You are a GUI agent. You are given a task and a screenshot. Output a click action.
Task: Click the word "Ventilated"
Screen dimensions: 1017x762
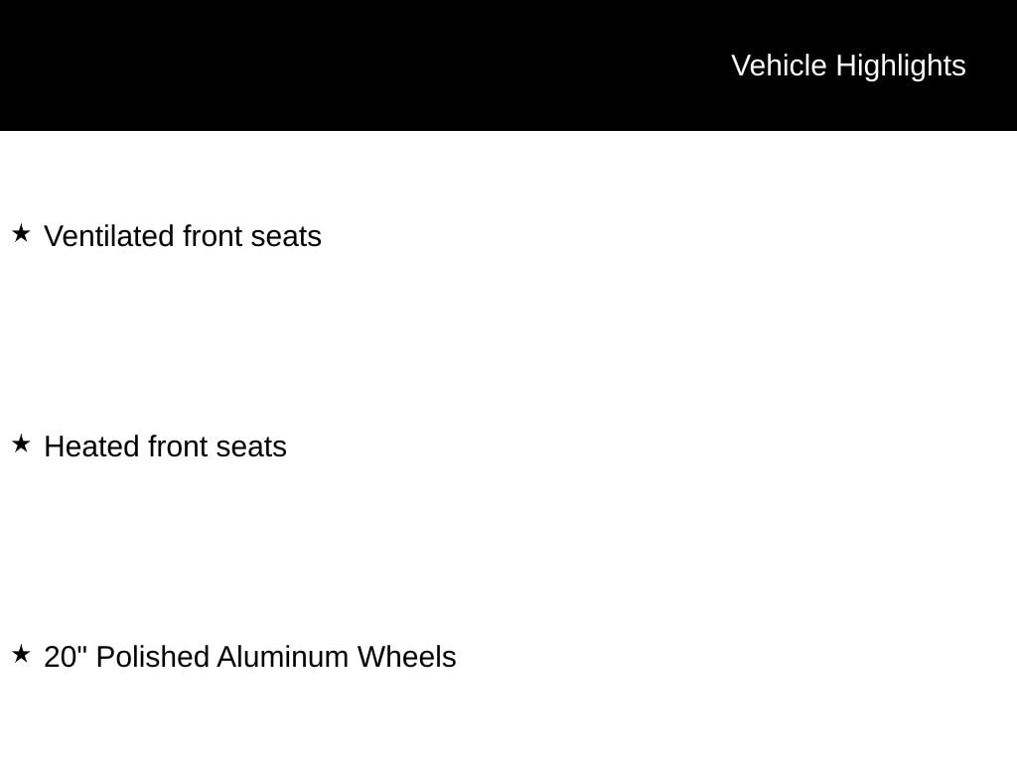coord(109,237)
